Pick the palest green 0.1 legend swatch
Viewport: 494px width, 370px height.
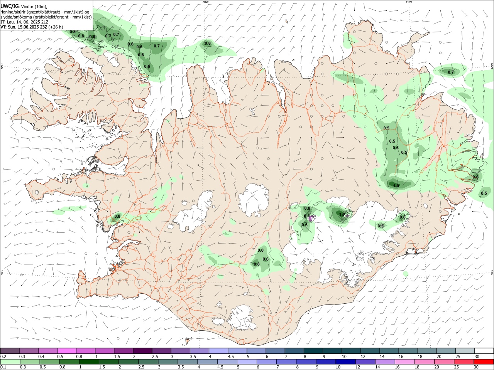(x=10, y=362)
